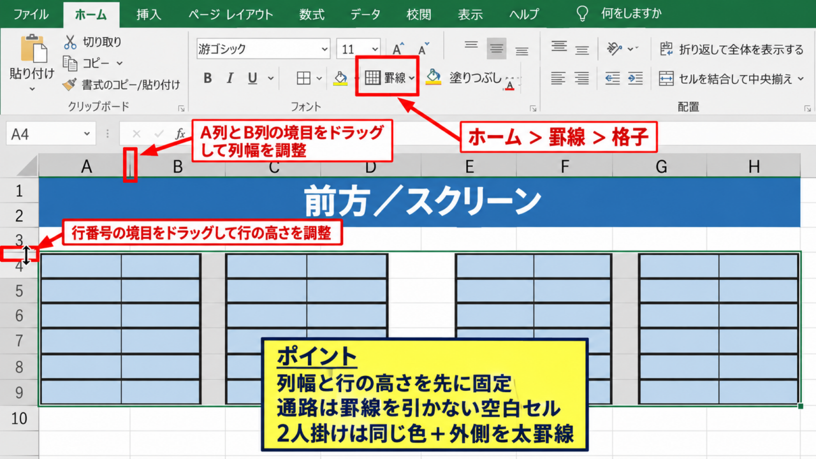Screen dimensions: 816x459
Task: Open the ファイル tab
Action: click(31, 14)
